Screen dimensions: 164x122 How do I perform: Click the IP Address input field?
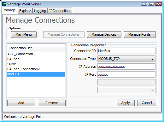126,67
